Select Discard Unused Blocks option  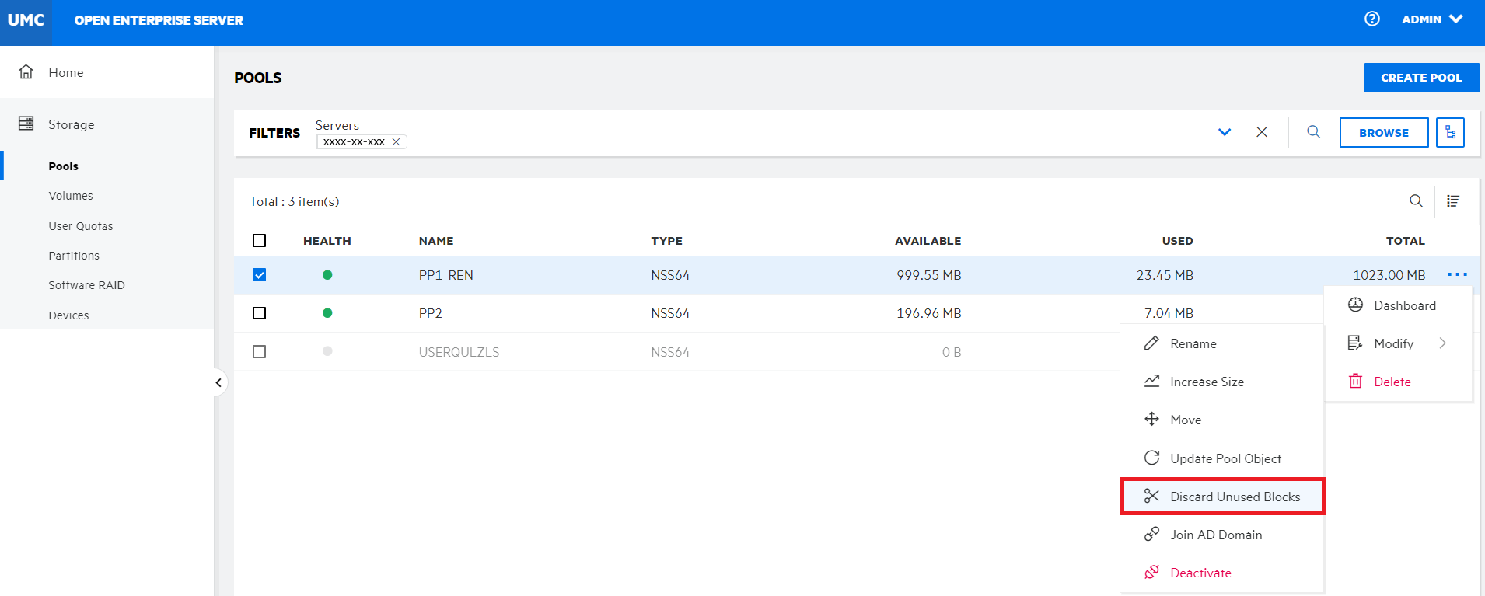click(x=1234, y=497)
